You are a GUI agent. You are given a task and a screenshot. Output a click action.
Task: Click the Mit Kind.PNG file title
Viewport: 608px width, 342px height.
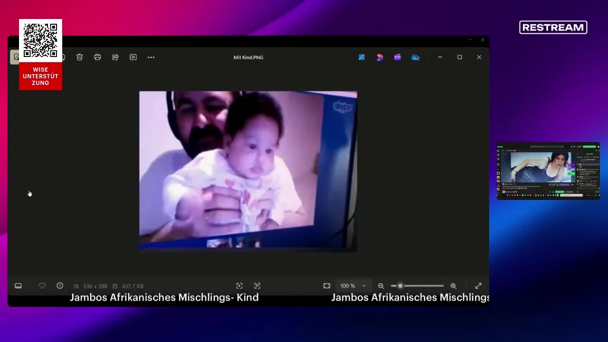click(x=248, y=57)
